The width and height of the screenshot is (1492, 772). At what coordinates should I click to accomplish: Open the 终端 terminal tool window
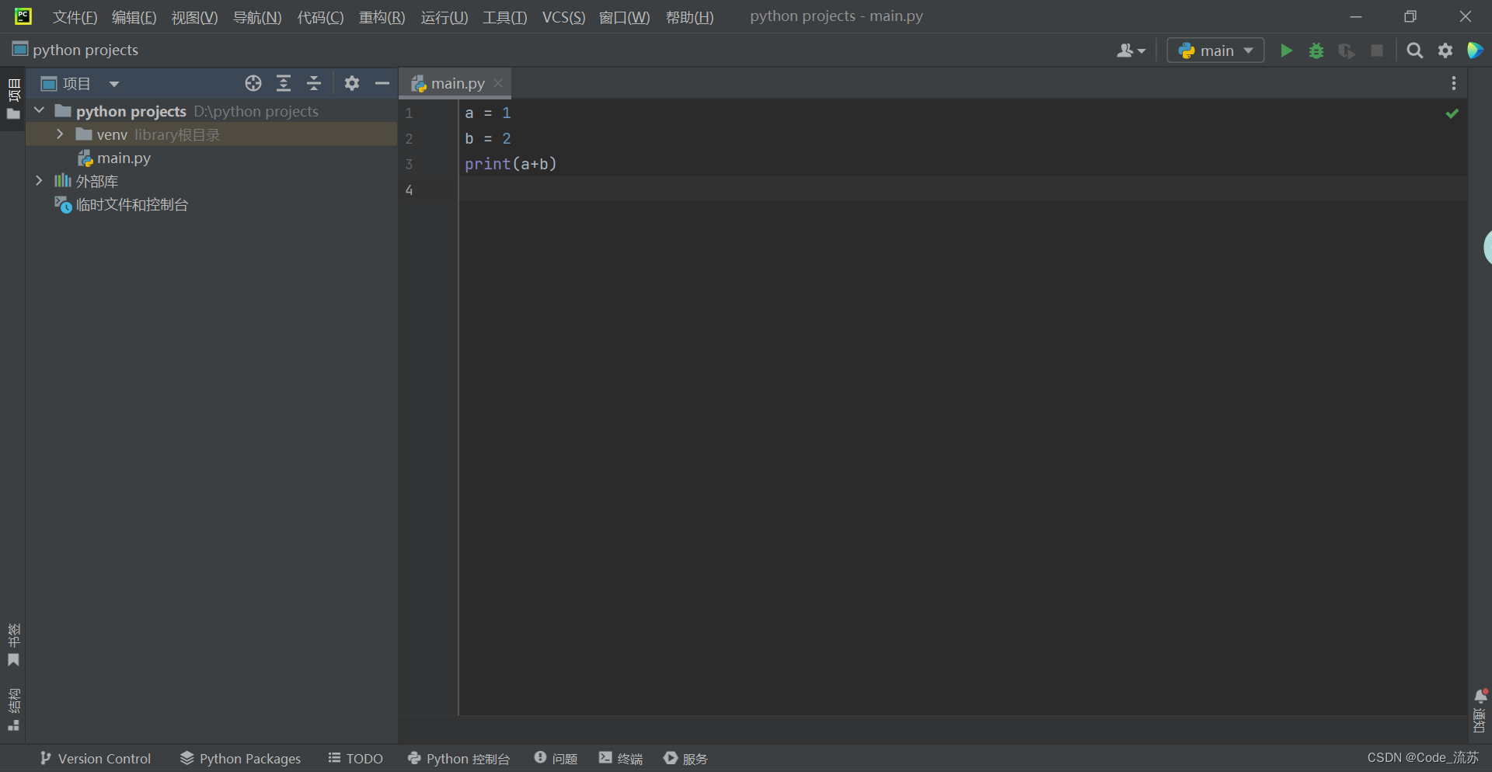pyautogui.click(x=621, y=758)
